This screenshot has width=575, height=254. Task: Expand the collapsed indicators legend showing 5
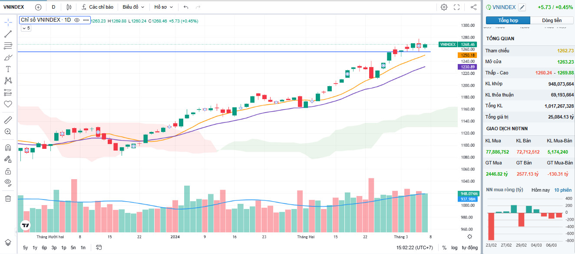click(x=26, y=28)
